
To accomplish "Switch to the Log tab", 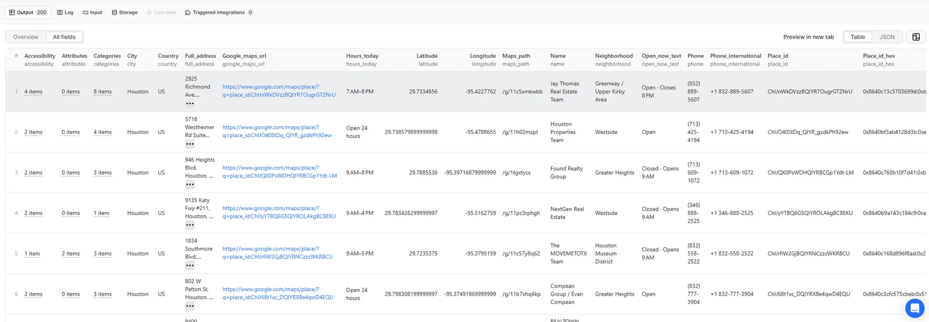I will [65, 12].
